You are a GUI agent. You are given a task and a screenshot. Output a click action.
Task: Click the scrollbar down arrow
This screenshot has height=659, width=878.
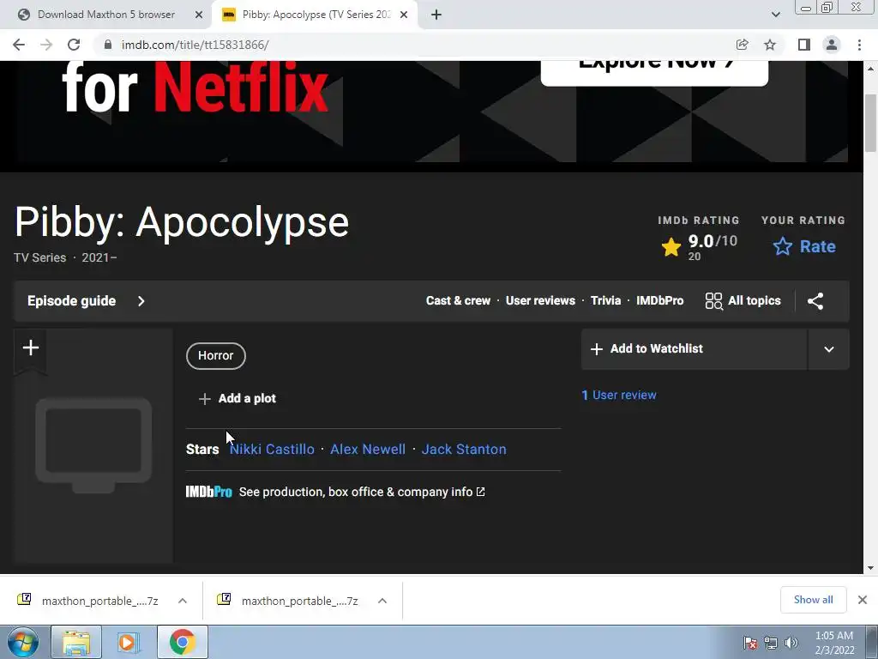pyautogui.click(x=870, y=568)
